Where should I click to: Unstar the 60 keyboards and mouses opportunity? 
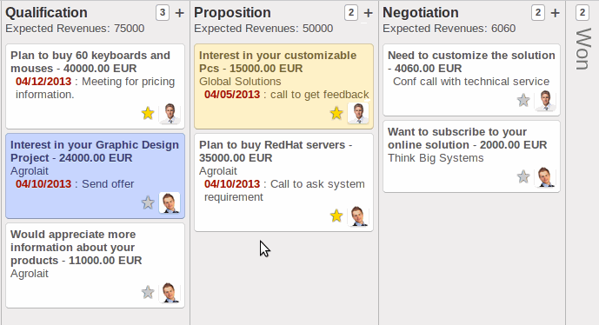tap(148, 114)
